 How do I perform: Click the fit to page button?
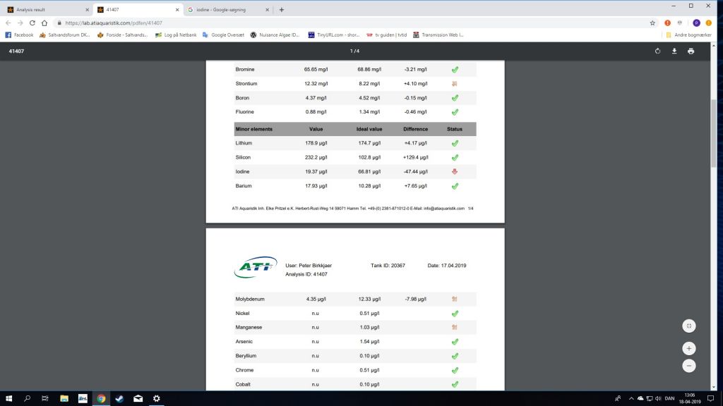coord(689,326)
